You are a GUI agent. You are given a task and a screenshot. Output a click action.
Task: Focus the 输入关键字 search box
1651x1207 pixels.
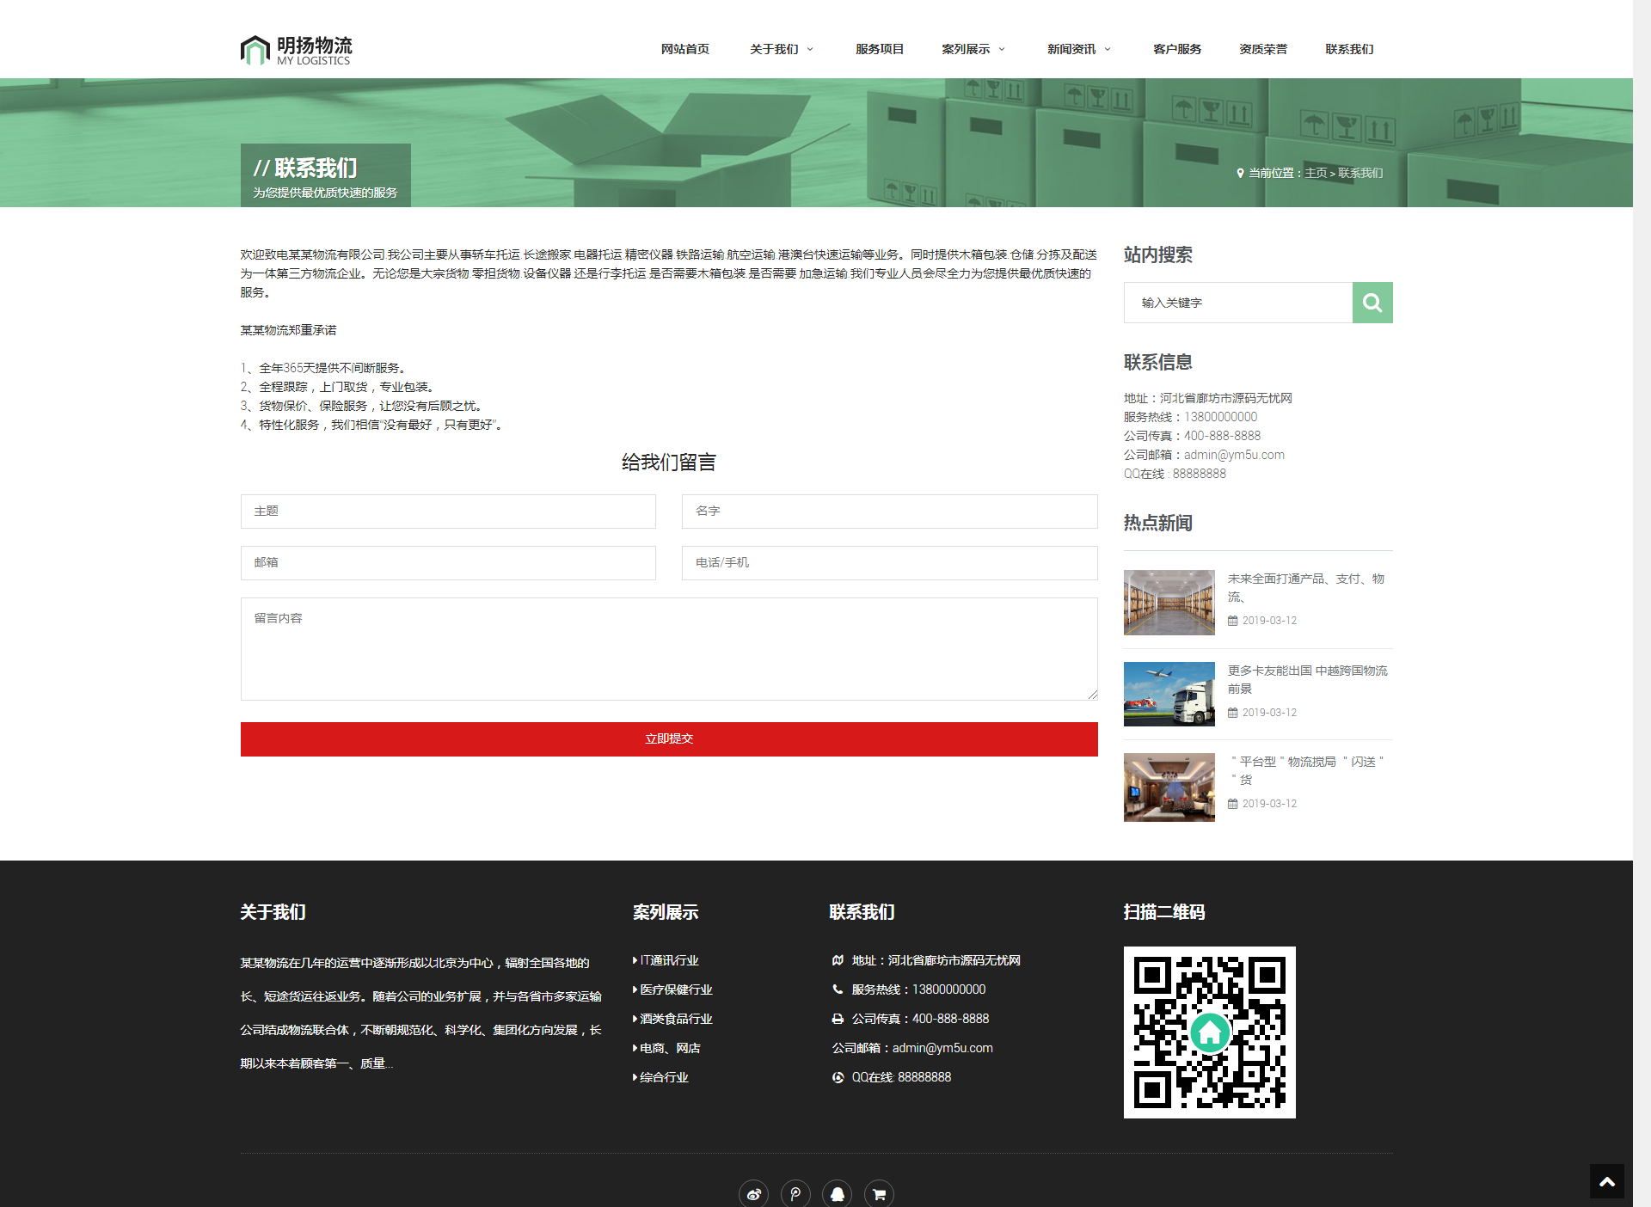[x=1238, y=303]
